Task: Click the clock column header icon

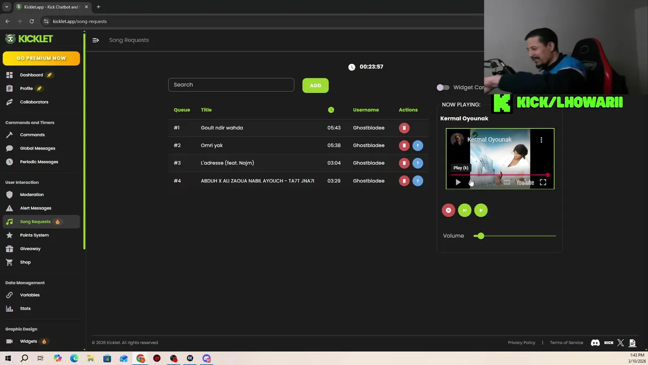Action: [331, 110]
